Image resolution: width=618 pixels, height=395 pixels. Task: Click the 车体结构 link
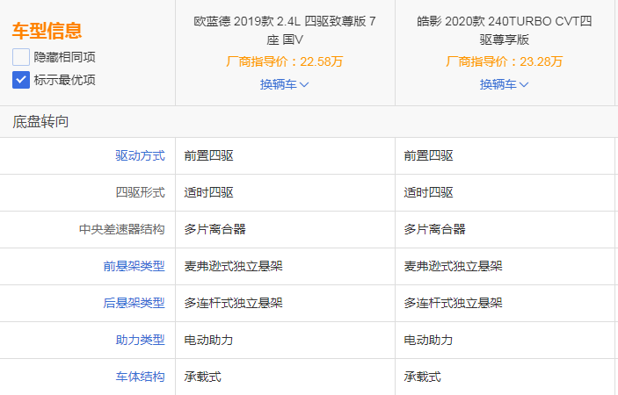[x=140, y=377]
